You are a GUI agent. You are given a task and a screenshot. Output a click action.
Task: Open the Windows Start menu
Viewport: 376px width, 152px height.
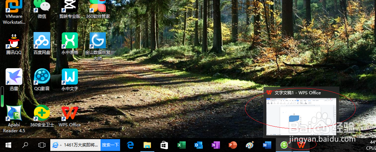tap(8, 145)
